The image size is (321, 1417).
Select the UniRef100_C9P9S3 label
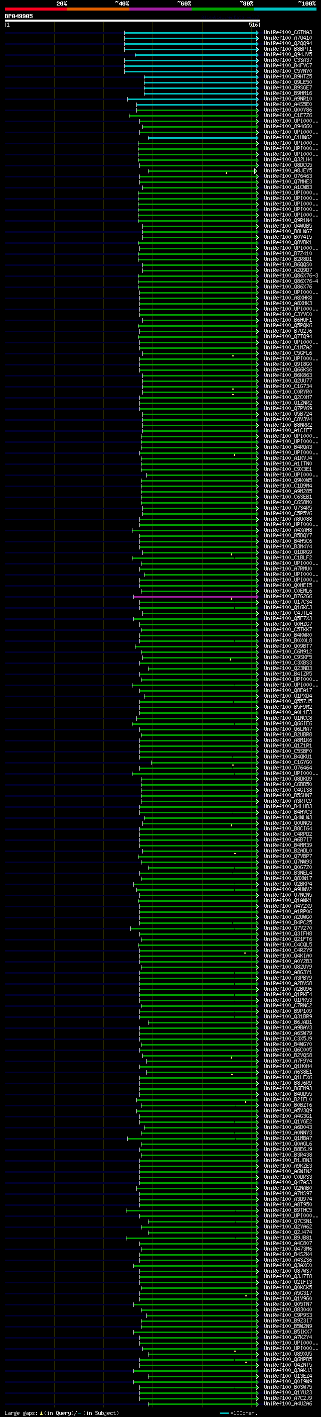(x=288, y=1314)
